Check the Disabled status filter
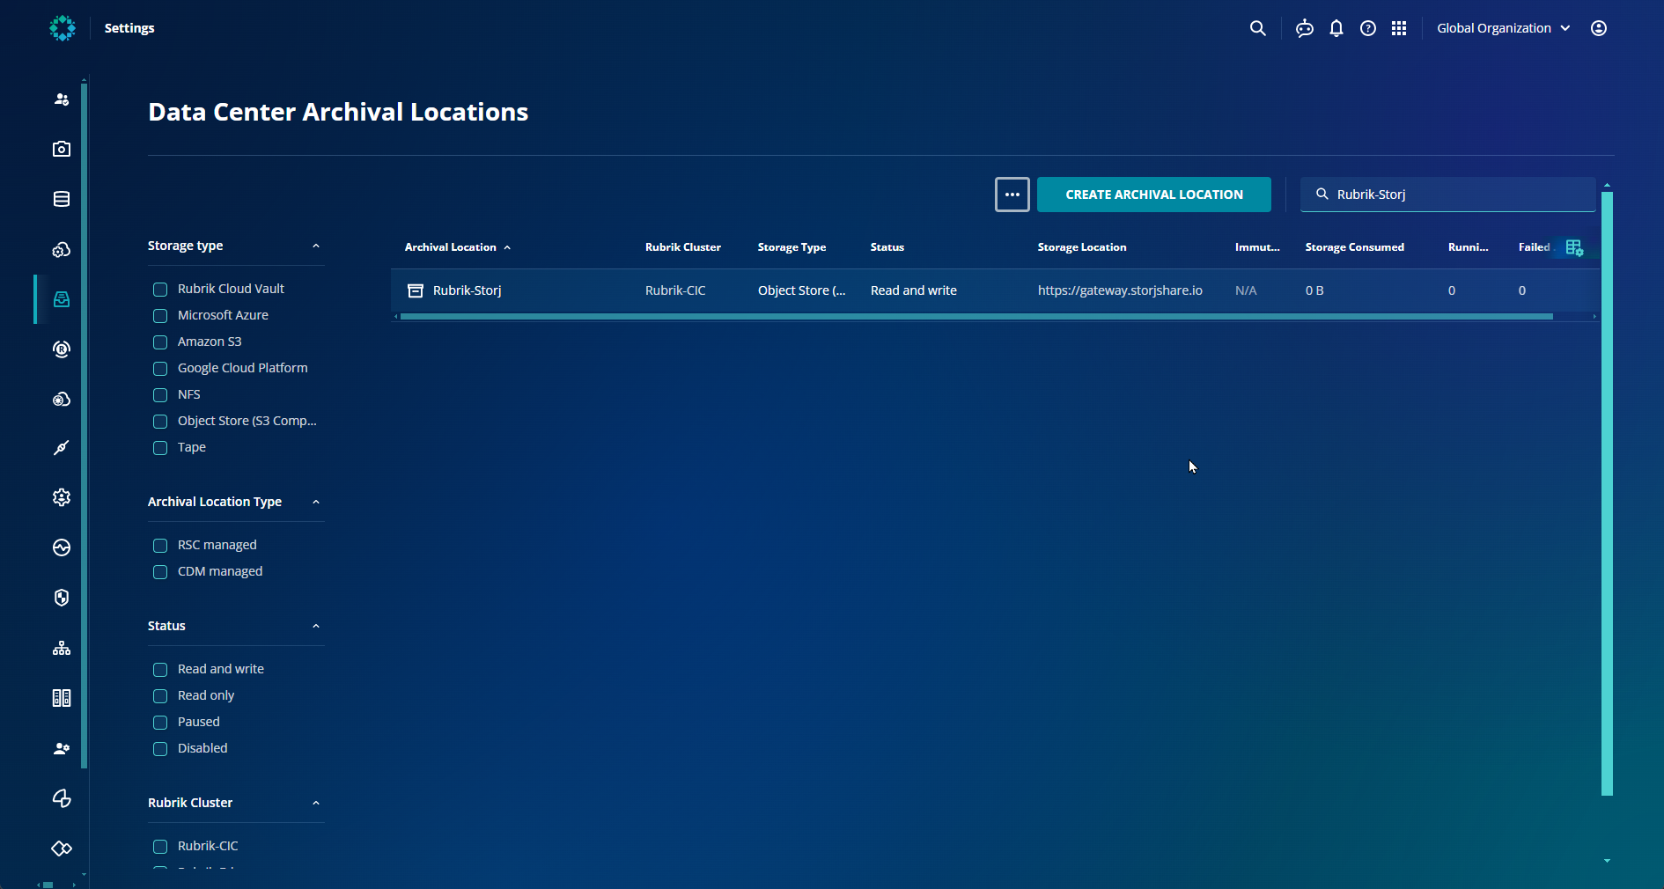The image size is (1664, 889). tap(160, 749)
